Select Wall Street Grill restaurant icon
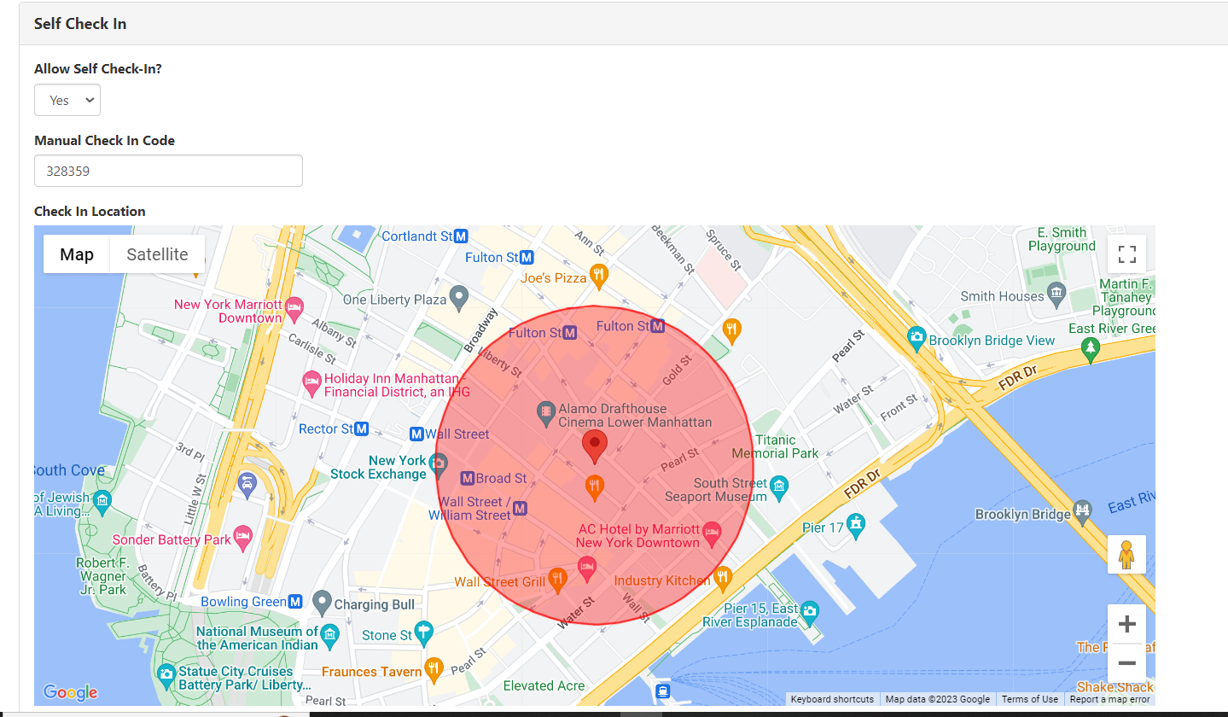Screen dimensions: 1228x717 [x=557, y=580]
